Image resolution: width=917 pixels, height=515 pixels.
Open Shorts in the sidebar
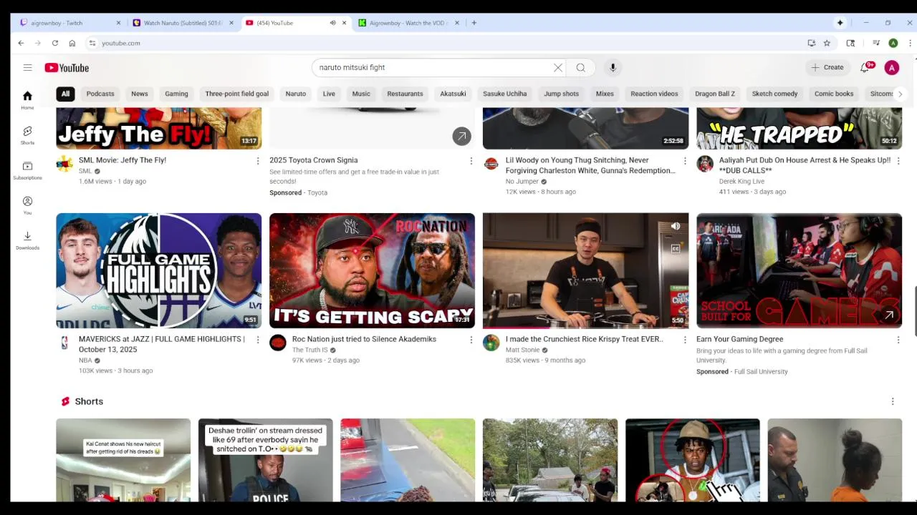pyautogui.click(x=27, y=135)
